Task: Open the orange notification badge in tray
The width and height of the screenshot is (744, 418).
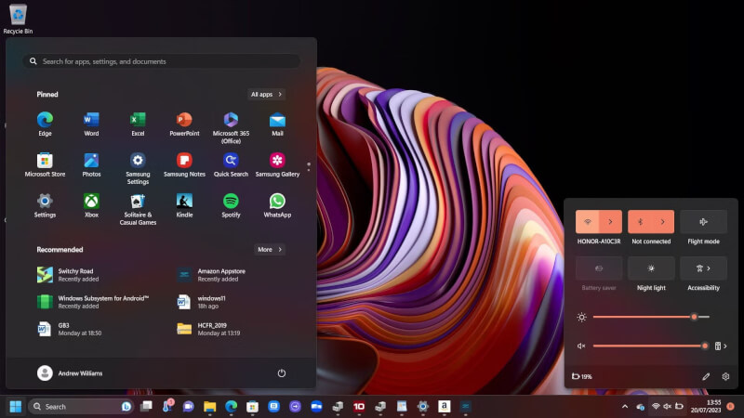Action: click(x=731, y=406)
